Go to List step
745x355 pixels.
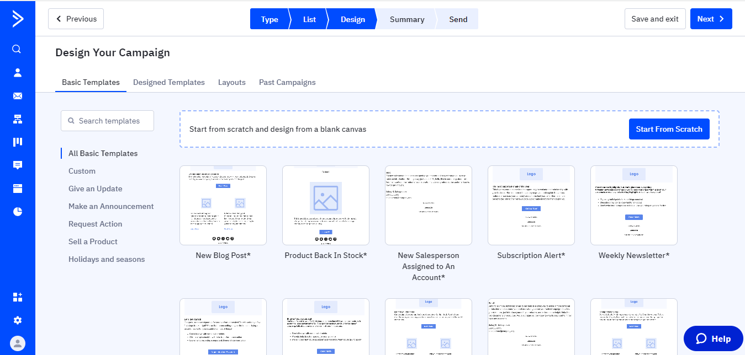(309, 19)
